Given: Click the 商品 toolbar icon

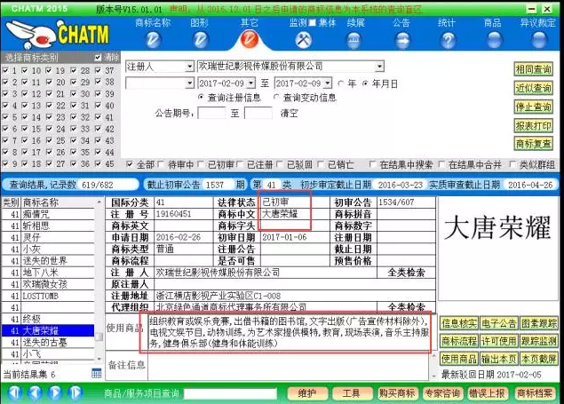Looking at the screenshot, I should [x=493, y=40].
